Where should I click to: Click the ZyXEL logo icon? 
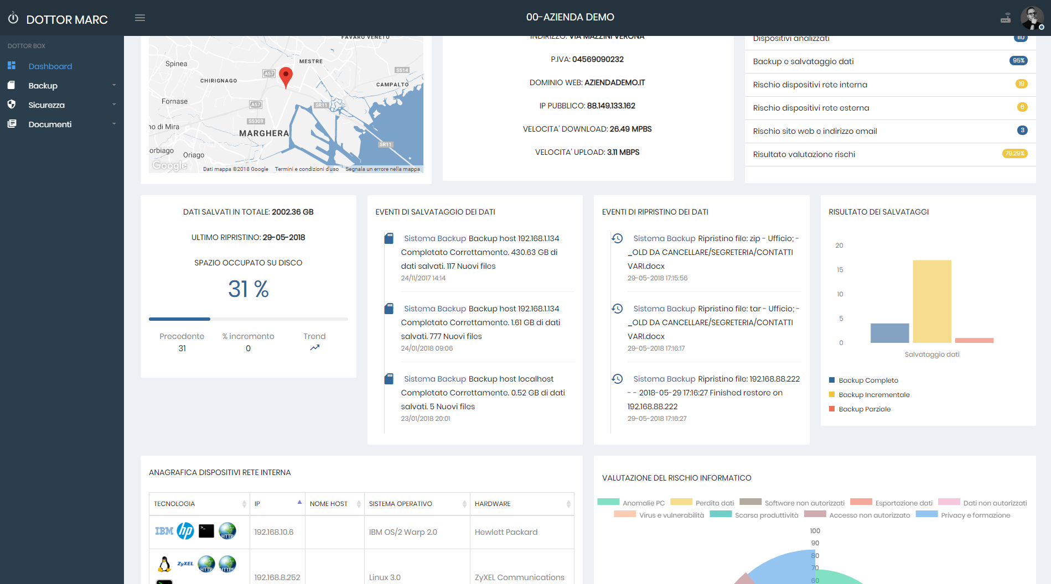point(185,564)
